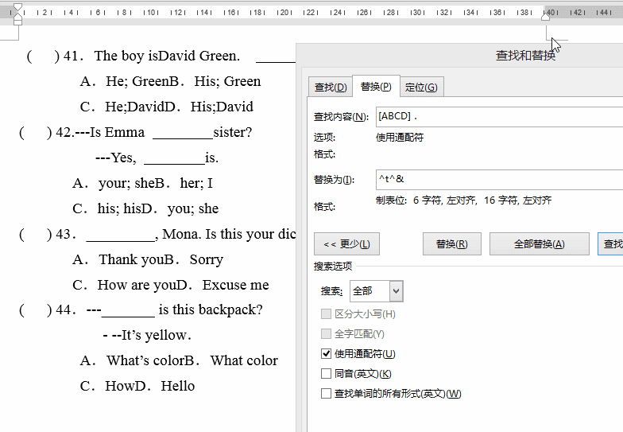Switch to the 定位(G) tab

(x=420, y=87)
